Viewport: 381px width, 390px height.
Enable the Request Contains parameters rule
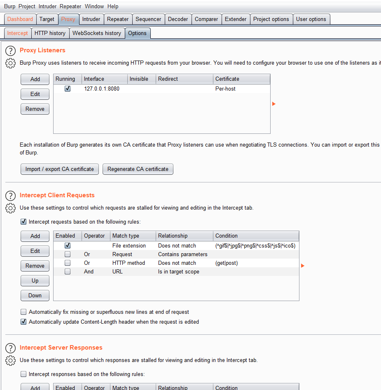pyautogui.click(x=68, y=254)
